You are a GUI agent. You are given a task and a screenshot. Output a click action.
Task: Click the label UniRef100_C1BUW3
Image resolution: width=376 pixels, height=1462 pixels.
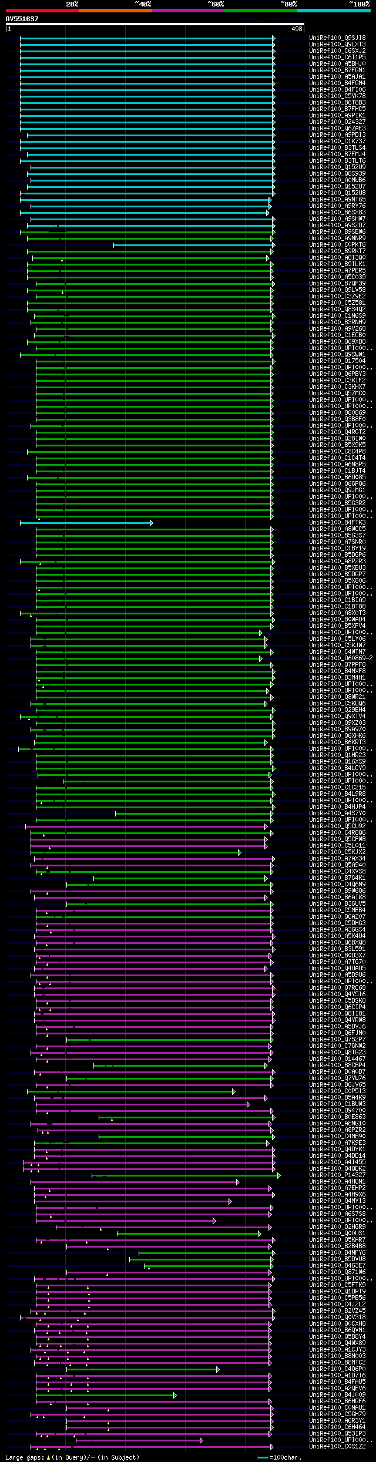pyautogui.click(x=337, y=1104)
